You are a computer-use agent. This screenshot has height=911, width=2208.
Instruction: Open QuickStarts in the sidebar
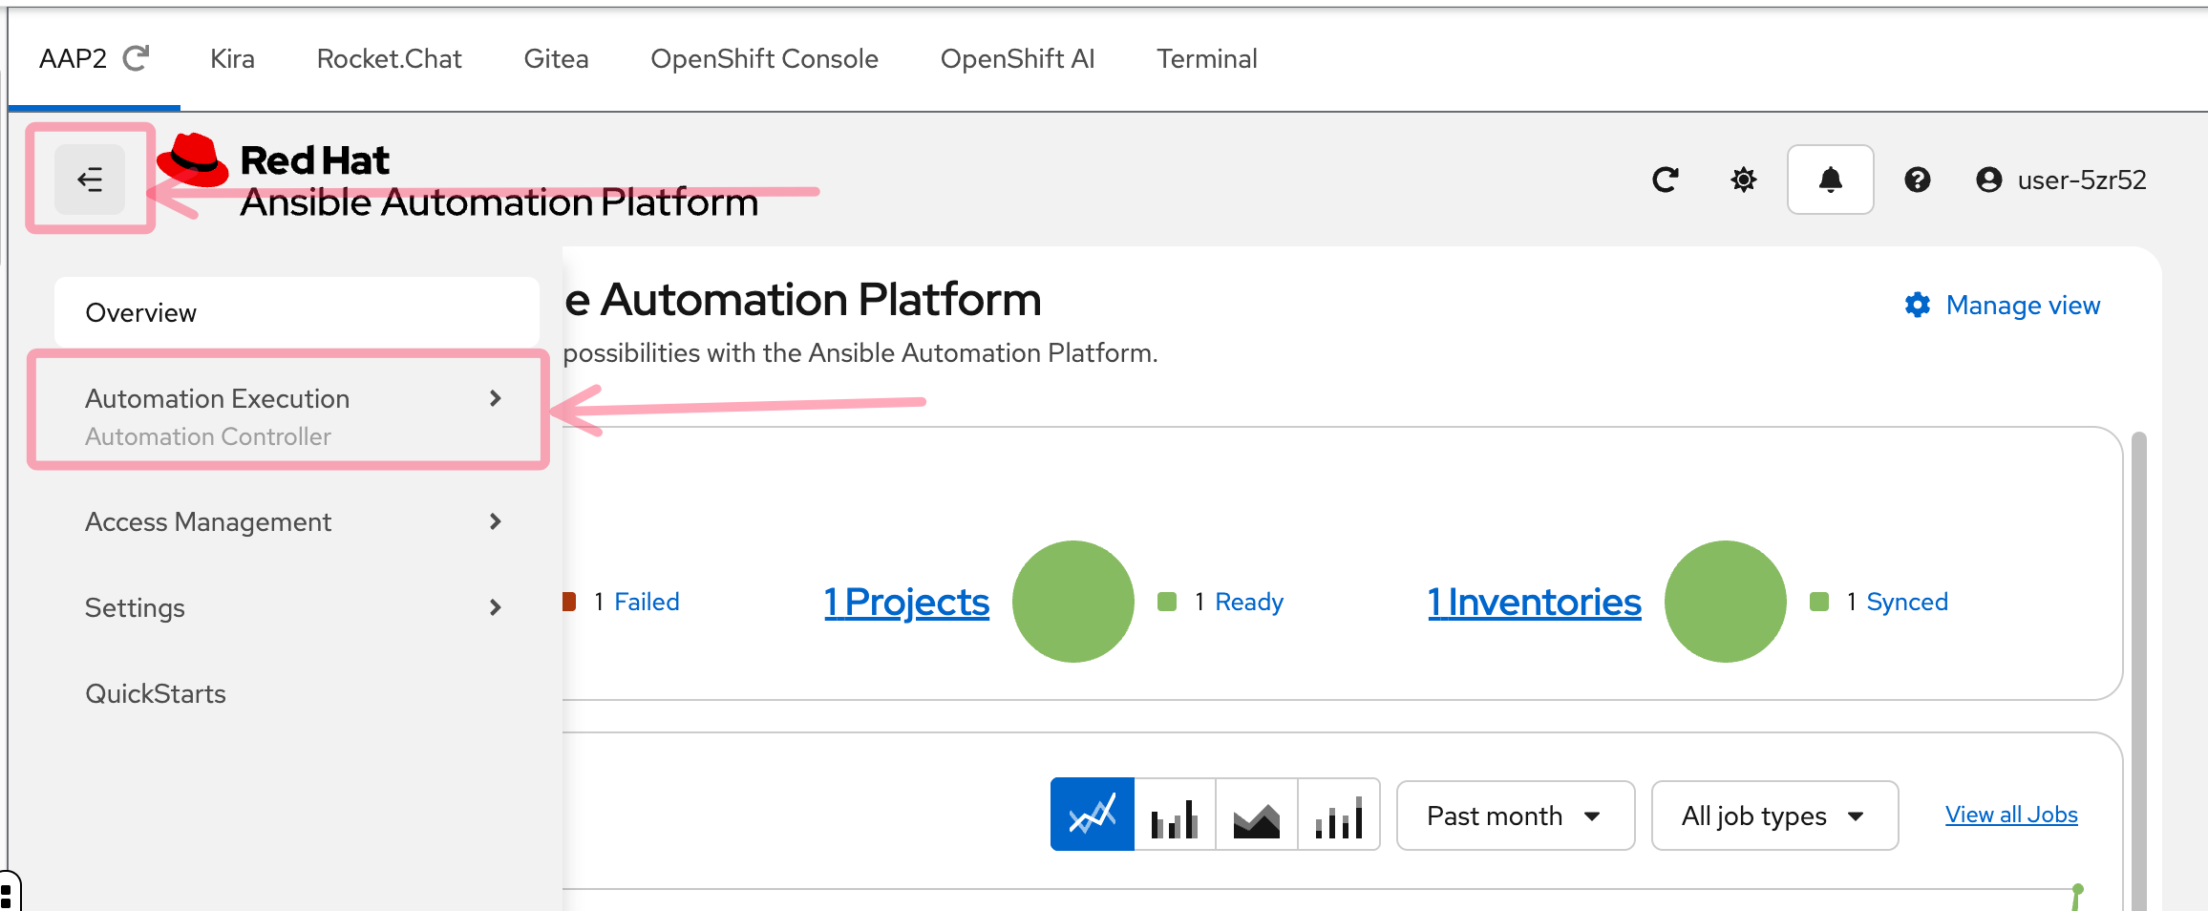(156, 693)
